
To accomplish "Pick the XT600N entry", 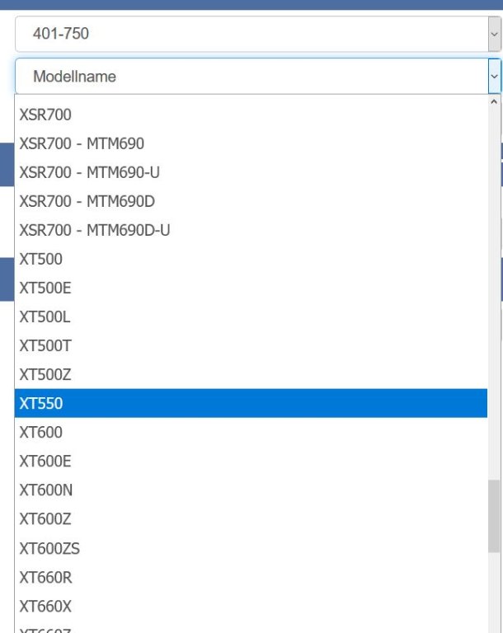I will 251,490.
